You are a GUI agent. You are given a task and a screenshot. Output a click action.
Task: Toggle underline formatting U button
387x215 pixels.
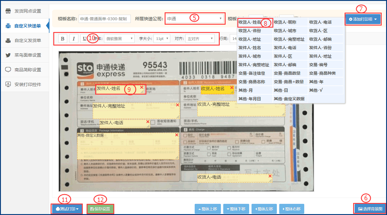click(x=85, y=39)
